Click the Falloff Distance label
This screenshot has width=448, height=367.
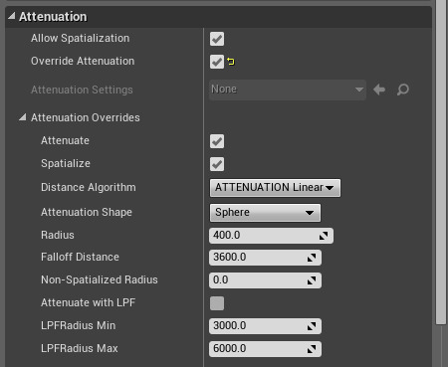pyautogui.click(x=80, y=257)
